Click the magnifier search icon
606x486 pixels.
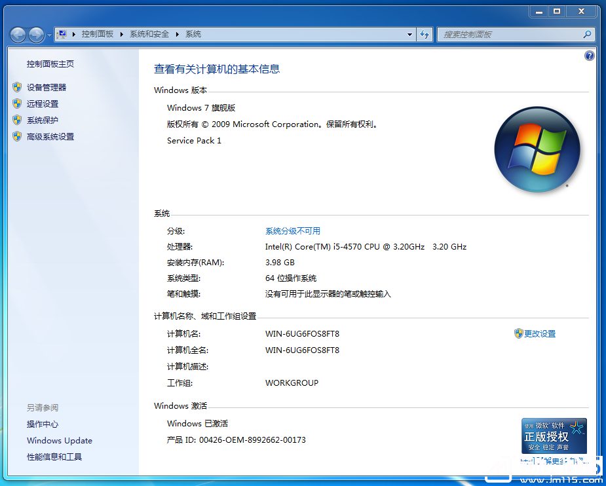click(x=587, y=34)
